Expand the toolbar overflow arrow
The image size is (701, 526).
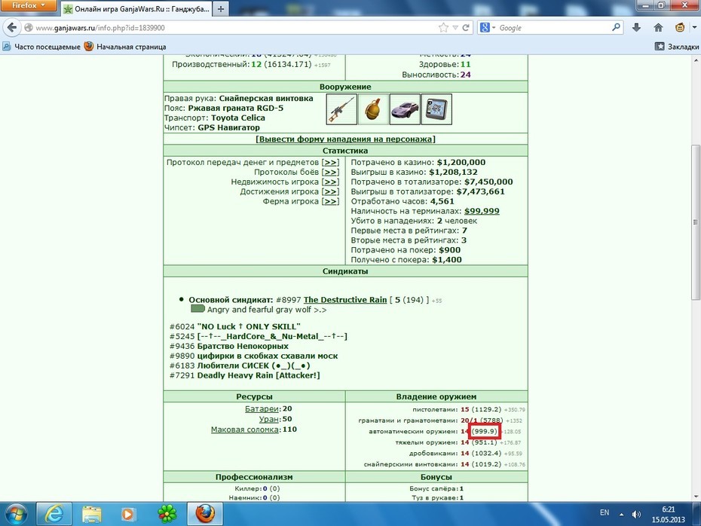click(695, 28)
